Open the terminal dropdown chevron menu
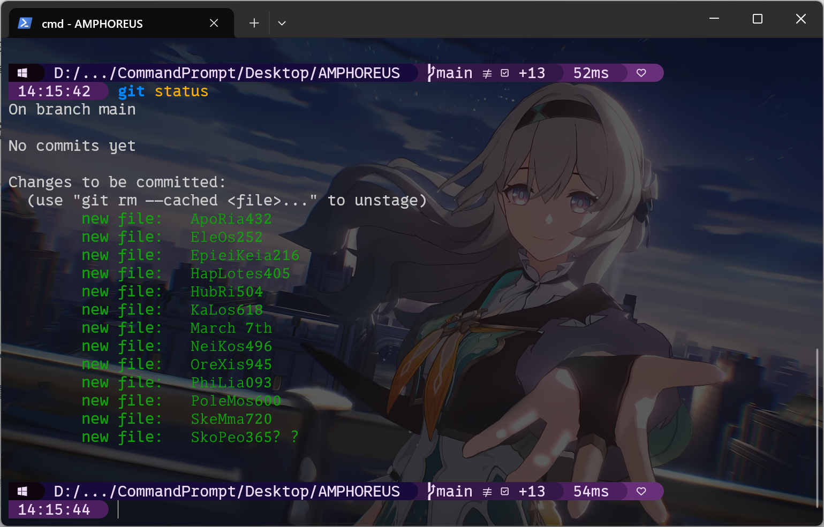The image size is (824, 527). coord(282,23)
